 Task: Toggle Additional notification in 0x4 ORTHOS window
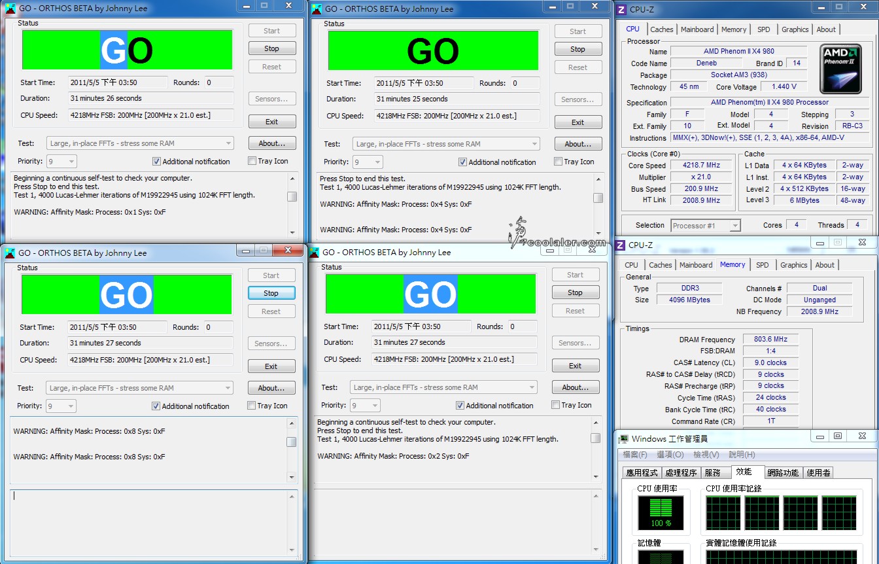pyautogui.click(x=462, y=162)
